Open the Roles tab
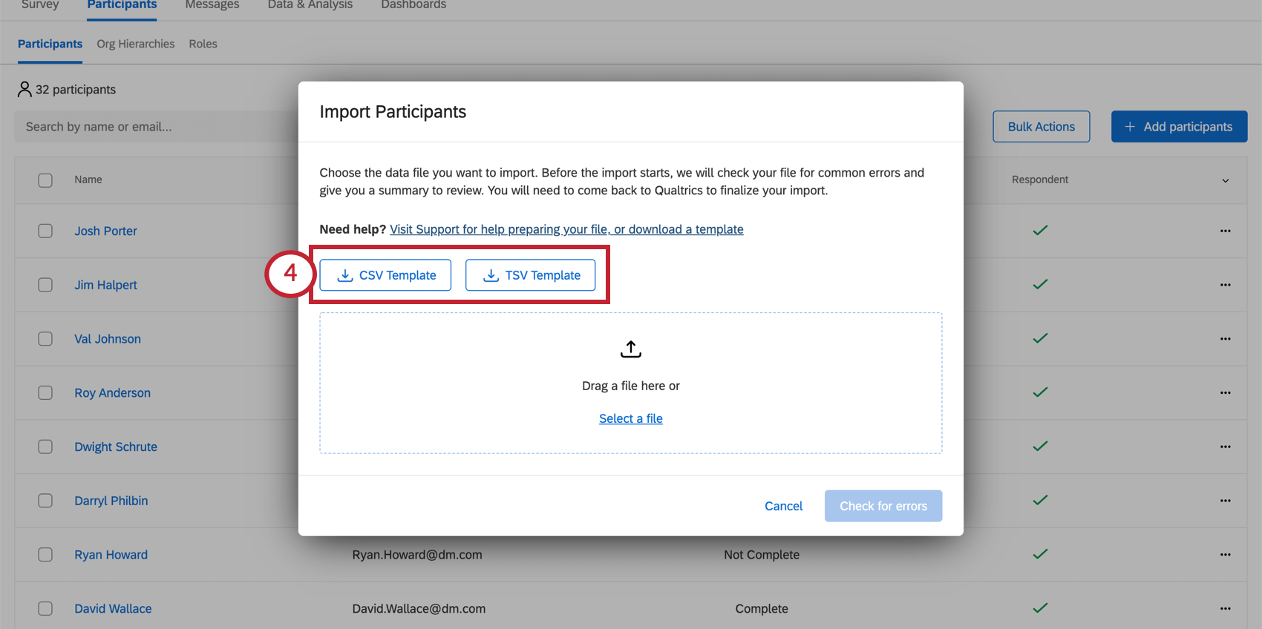 pos(203,44)
